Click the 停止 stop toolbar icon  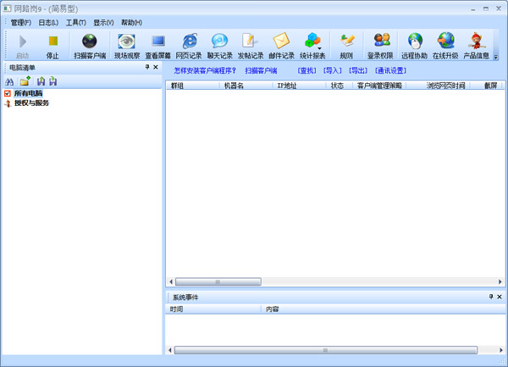click(x=53, y=42)
